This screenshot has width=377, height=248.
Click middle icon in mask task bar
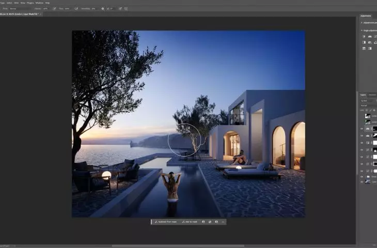click(x=210, y=222)
